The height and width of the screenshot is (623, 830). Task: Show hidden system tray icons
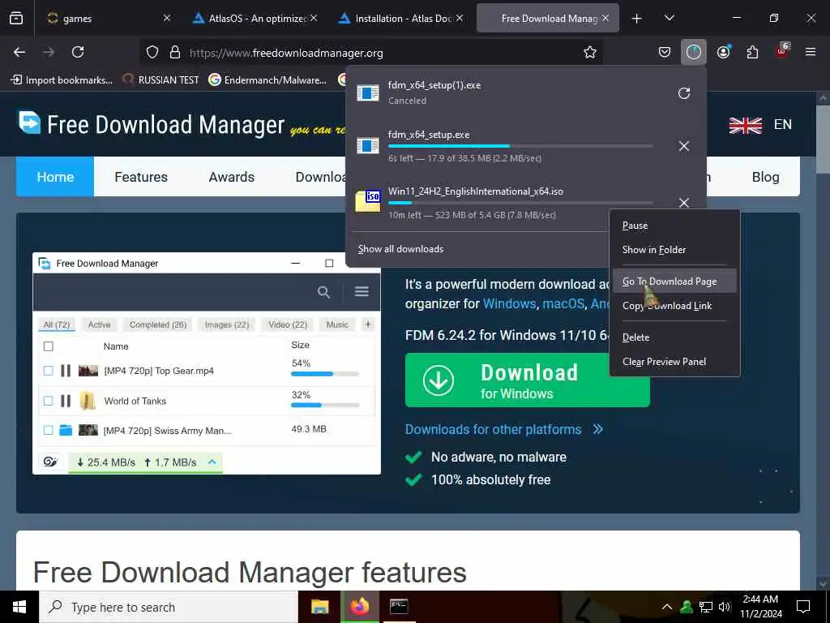(x=667, y=607)
